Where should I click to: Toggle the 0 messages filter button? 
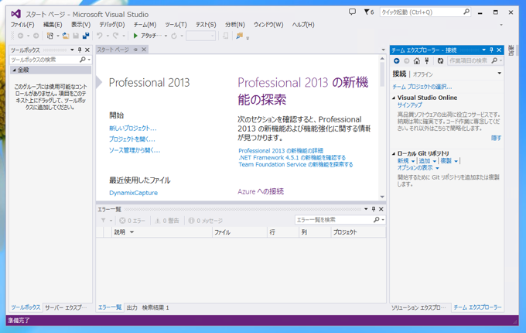click(206, 221)
